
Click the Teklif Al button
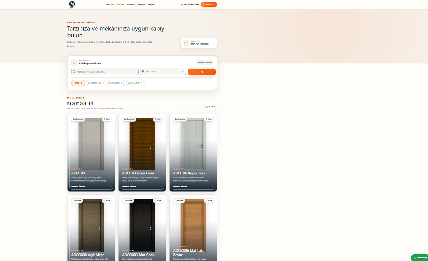tap(209, 5)
